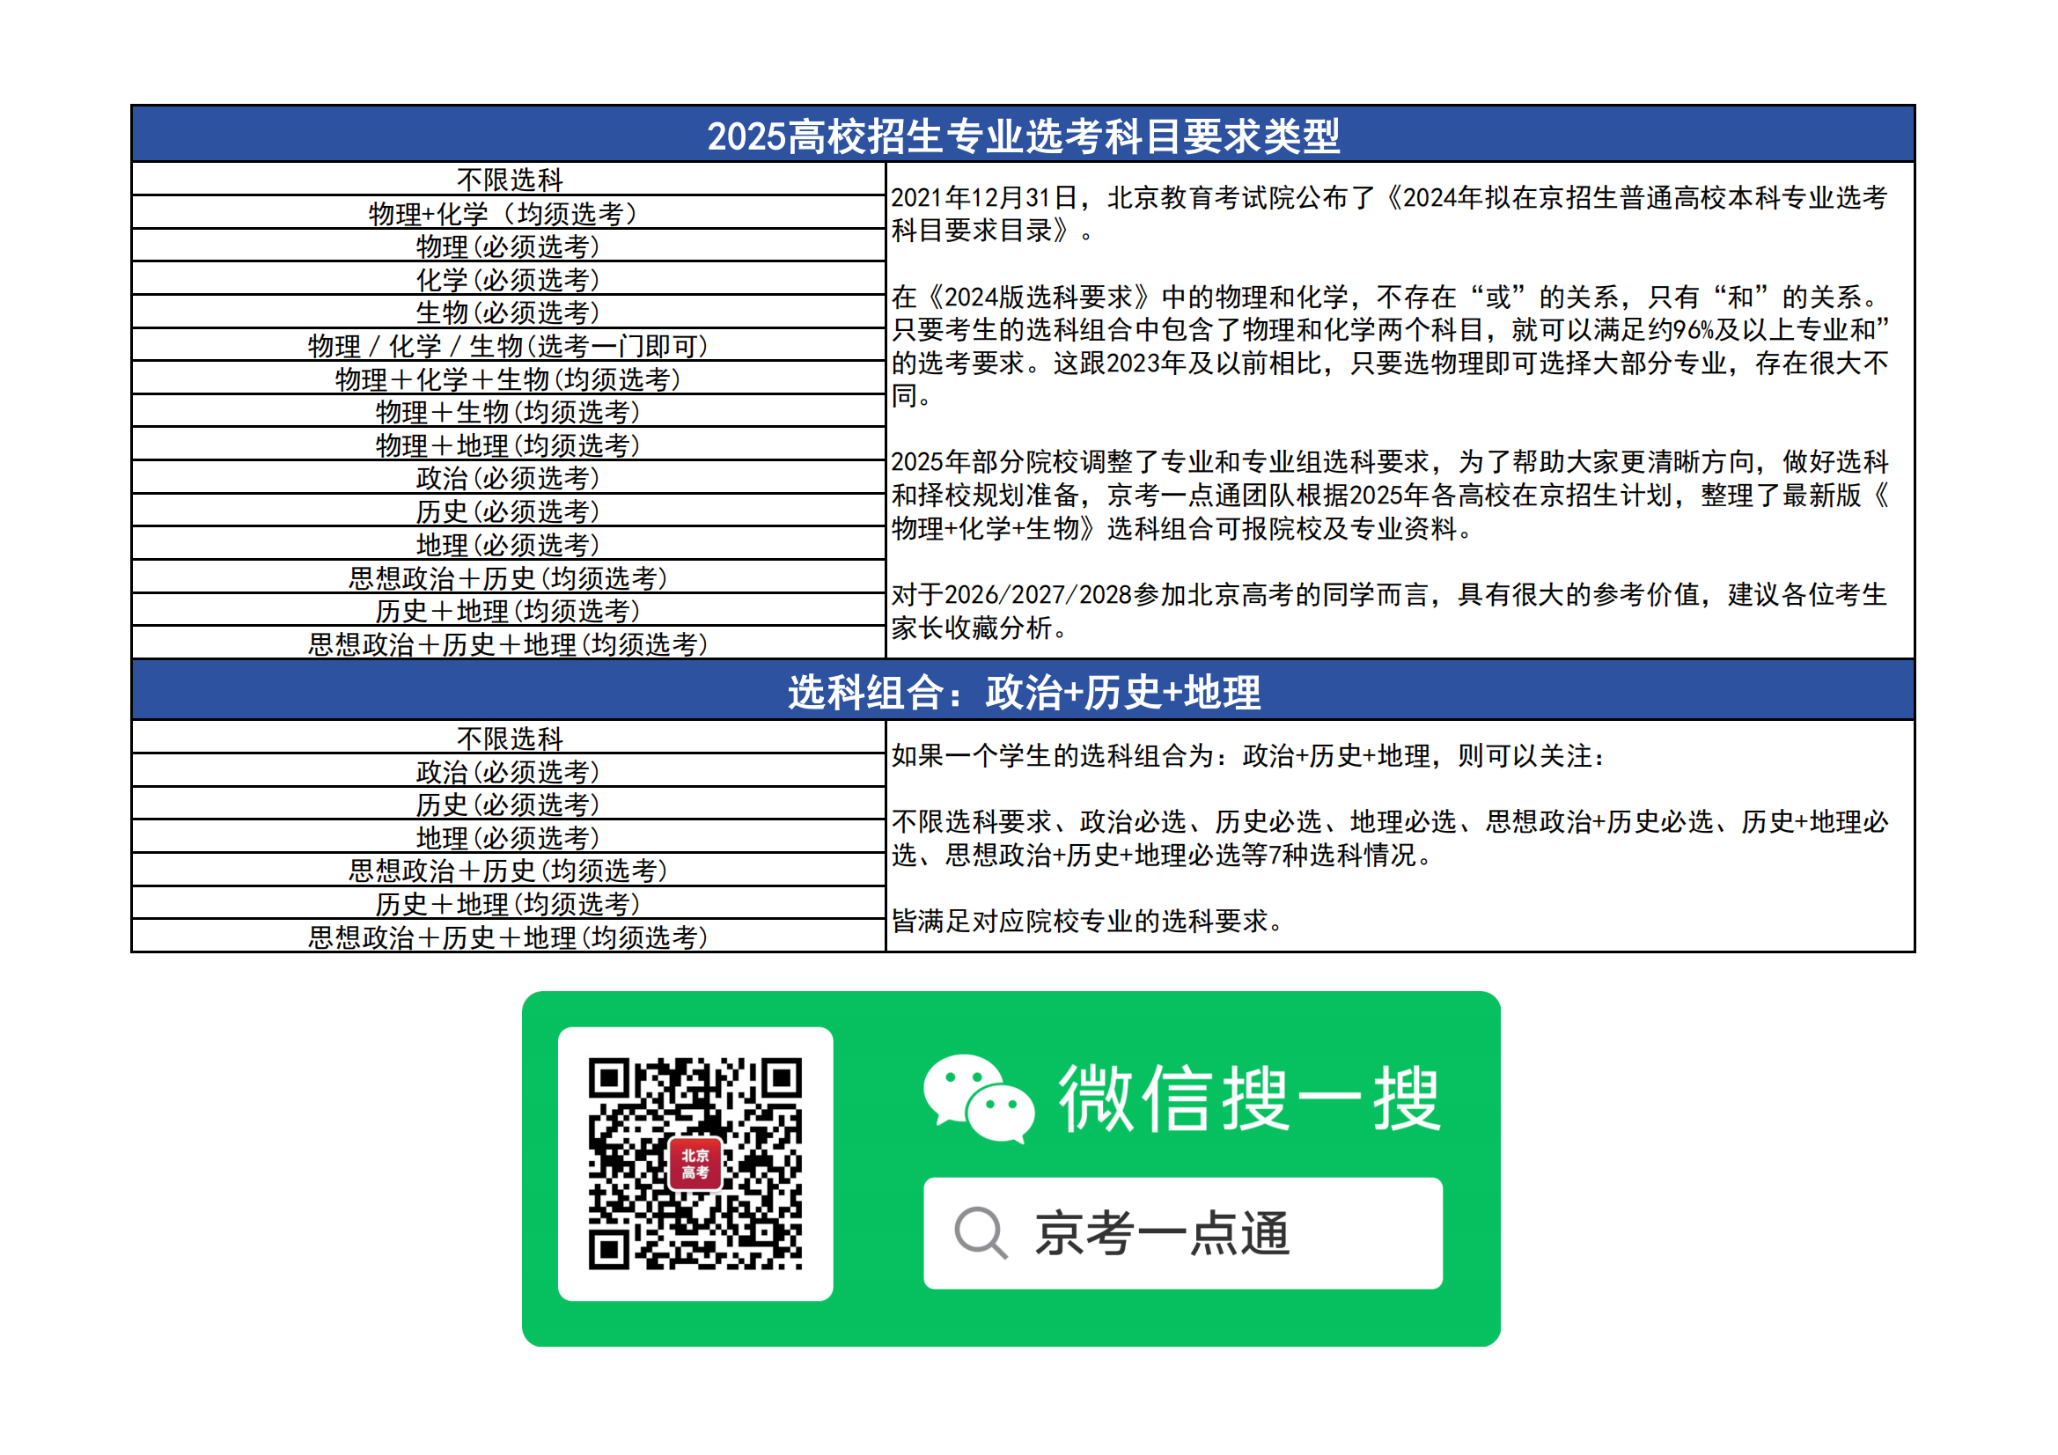
Task: Select 地理(必须选考) row under the 2025高校招生 title
Action: (508, 544)
